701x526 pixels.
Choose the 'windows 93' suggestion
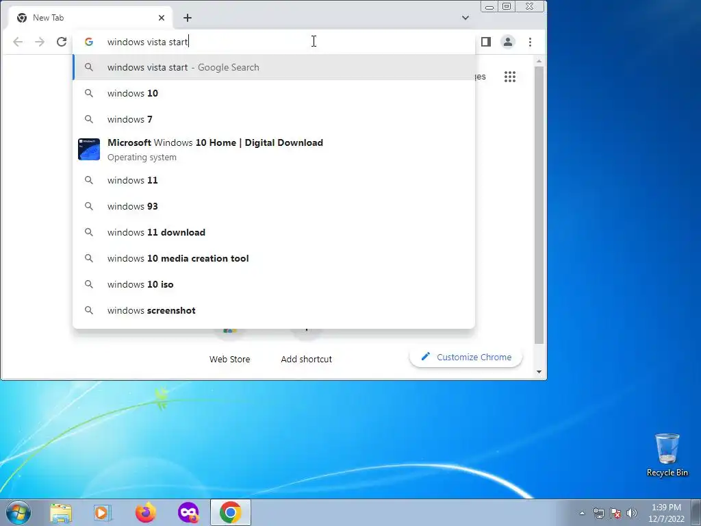pyautogui.click(x=274, y=206)
